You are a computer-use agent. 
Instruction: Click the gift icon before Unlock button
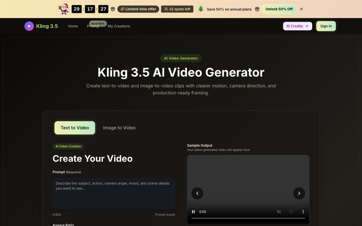(x=257, y=9)
